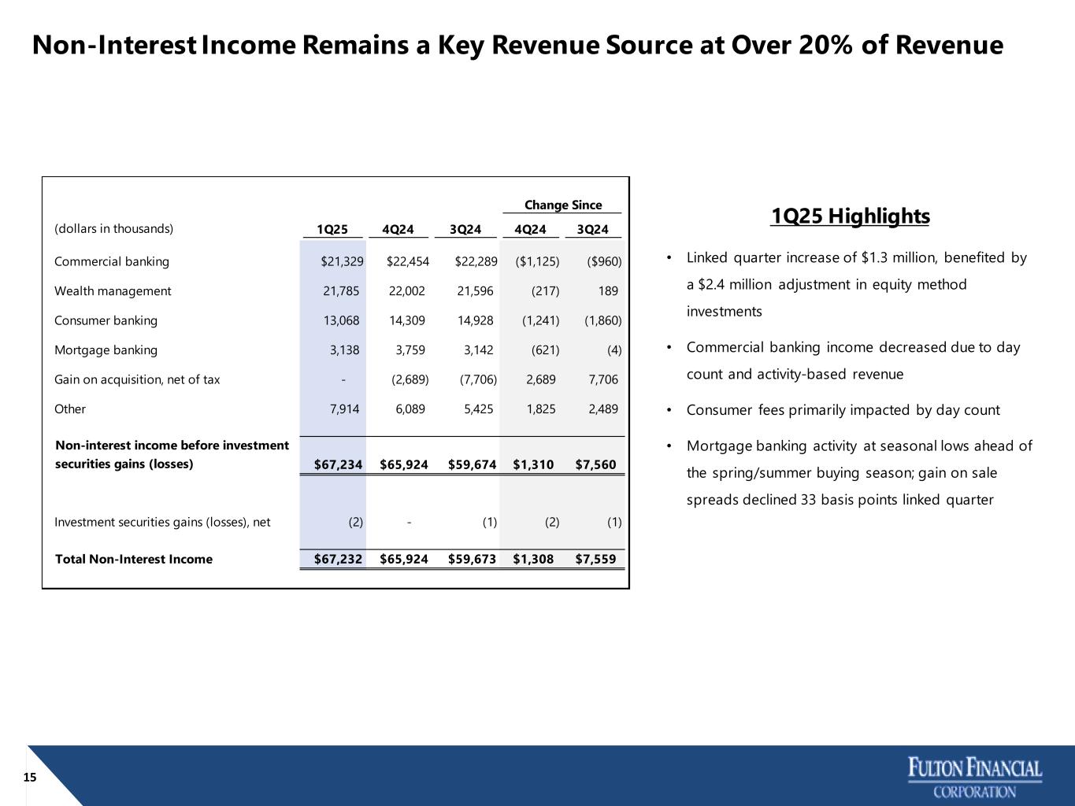1075x806 pixels.
Task: Click the 1Q25 column header
Action: coord(332,229)
